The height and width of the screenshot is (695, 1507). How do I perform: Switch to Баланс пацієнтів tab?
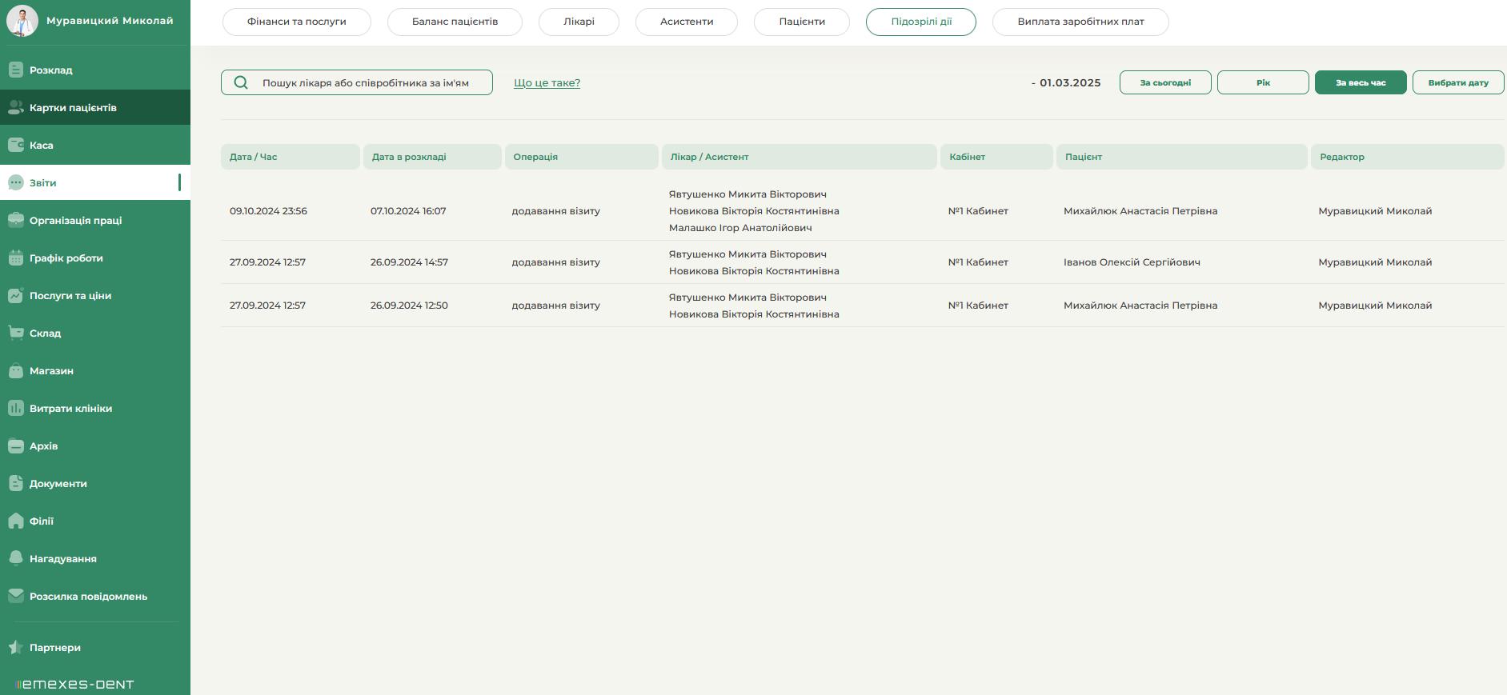pyautogui.click(x=455, y=22)
